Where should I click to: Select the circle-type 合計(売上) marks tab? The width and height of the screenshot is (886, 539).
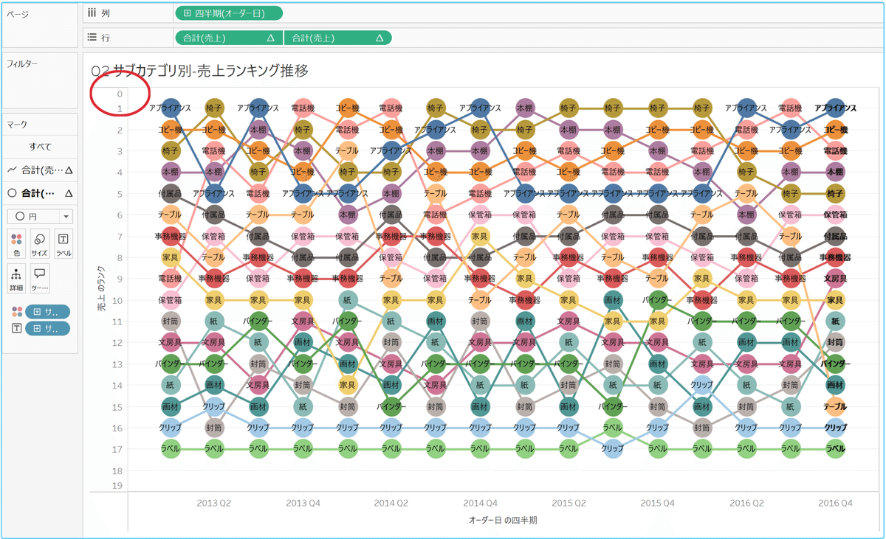(40, 193)
